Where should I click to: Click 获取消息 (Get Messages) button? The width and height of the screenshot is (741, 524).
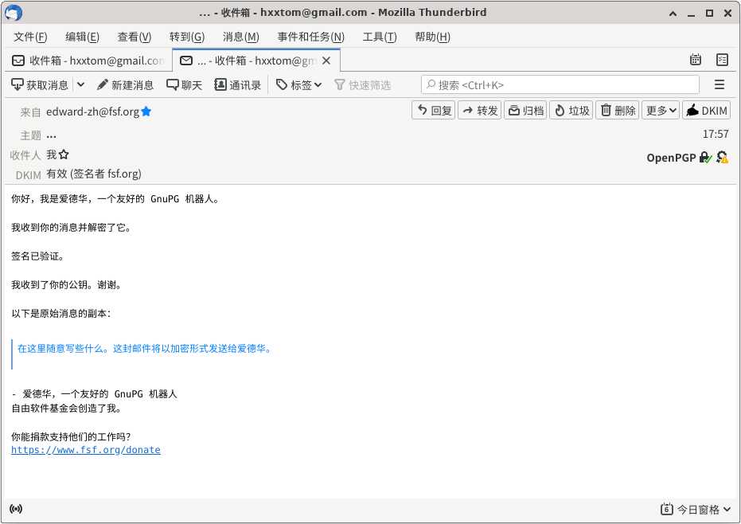40,85
